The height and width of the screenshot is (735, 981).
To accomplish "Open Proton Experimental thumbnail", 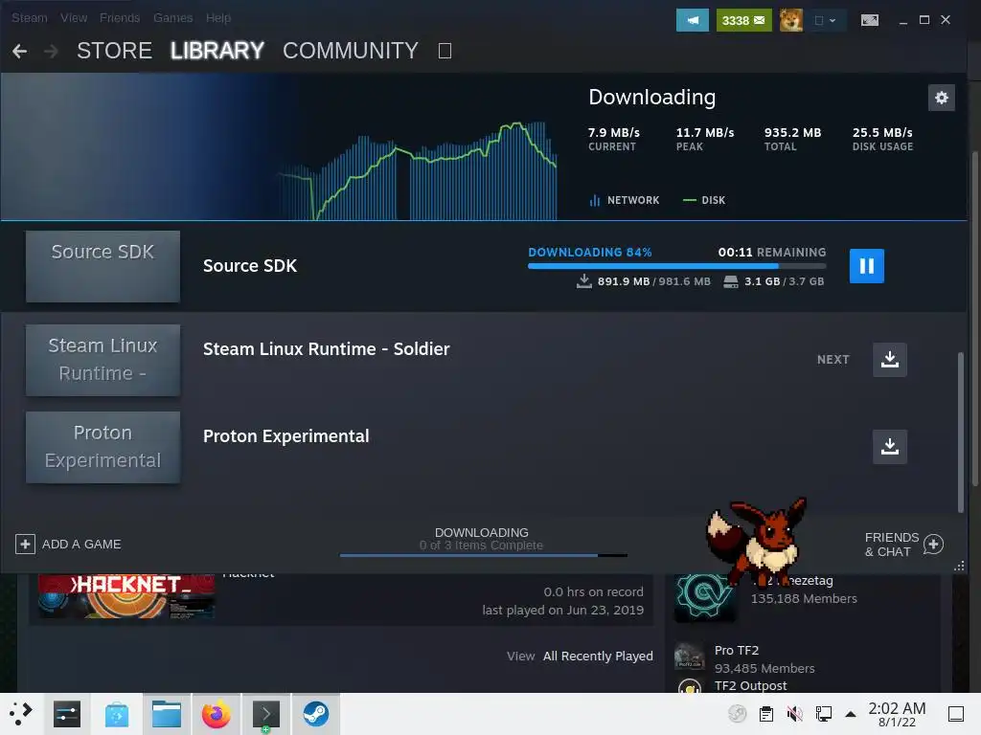I will pos(103,447).
